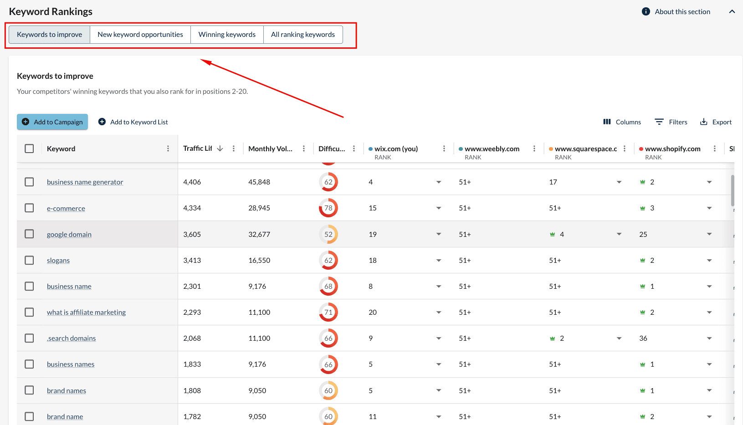Open the wix.com column menu icon
Viewport: 743px width, 425px height.
coord(444,148)
